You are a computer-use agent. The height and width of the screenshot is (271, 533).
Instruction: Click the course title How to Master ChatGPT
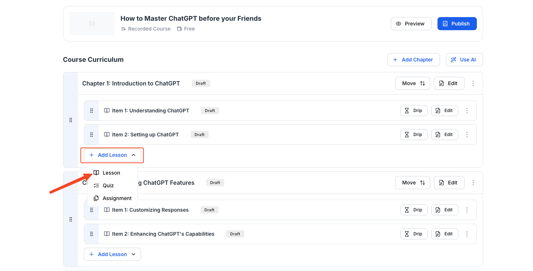click(191, 19)
